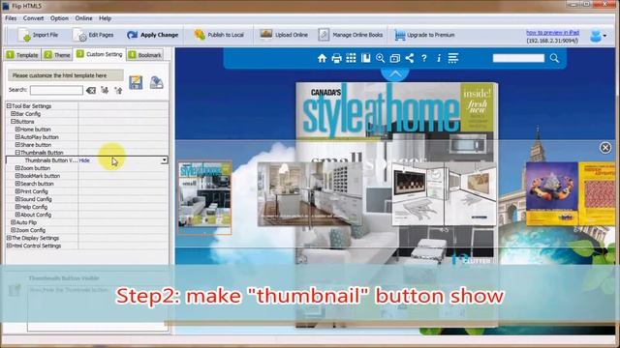Click the flipbook Home icon
The image size is (620, 348).
[322, 58]
